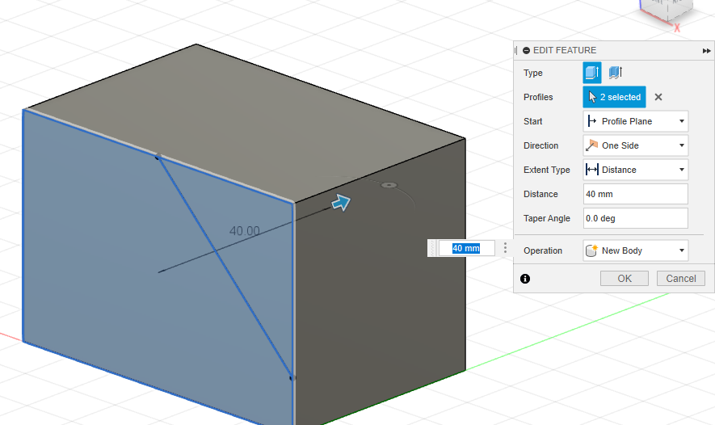The image size is (715, 425).
Task: Click the info icon in the dialog footer
Action: point(525,278)
